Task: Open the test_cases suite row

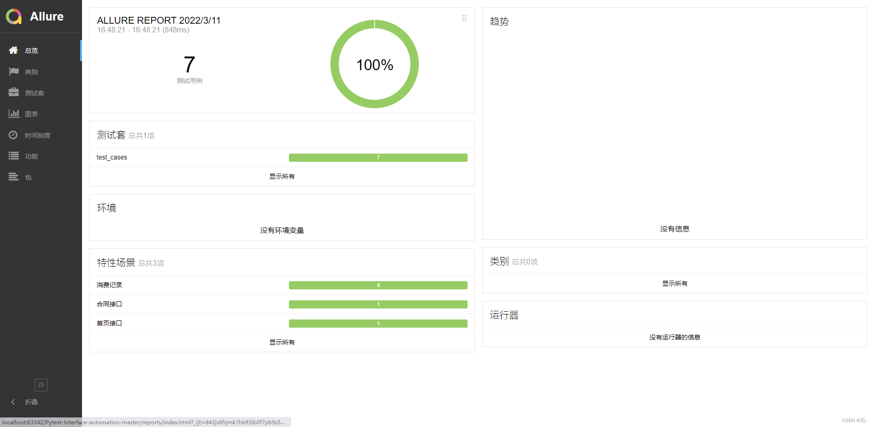Action: click(x=282, y=157)
